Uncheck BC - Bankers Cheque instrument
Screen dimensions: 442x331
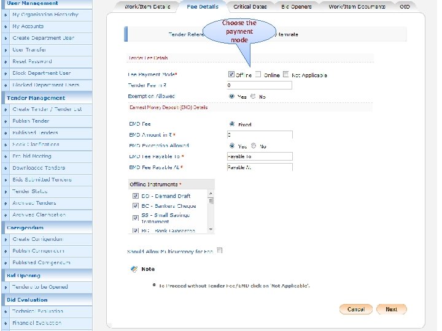136,206
